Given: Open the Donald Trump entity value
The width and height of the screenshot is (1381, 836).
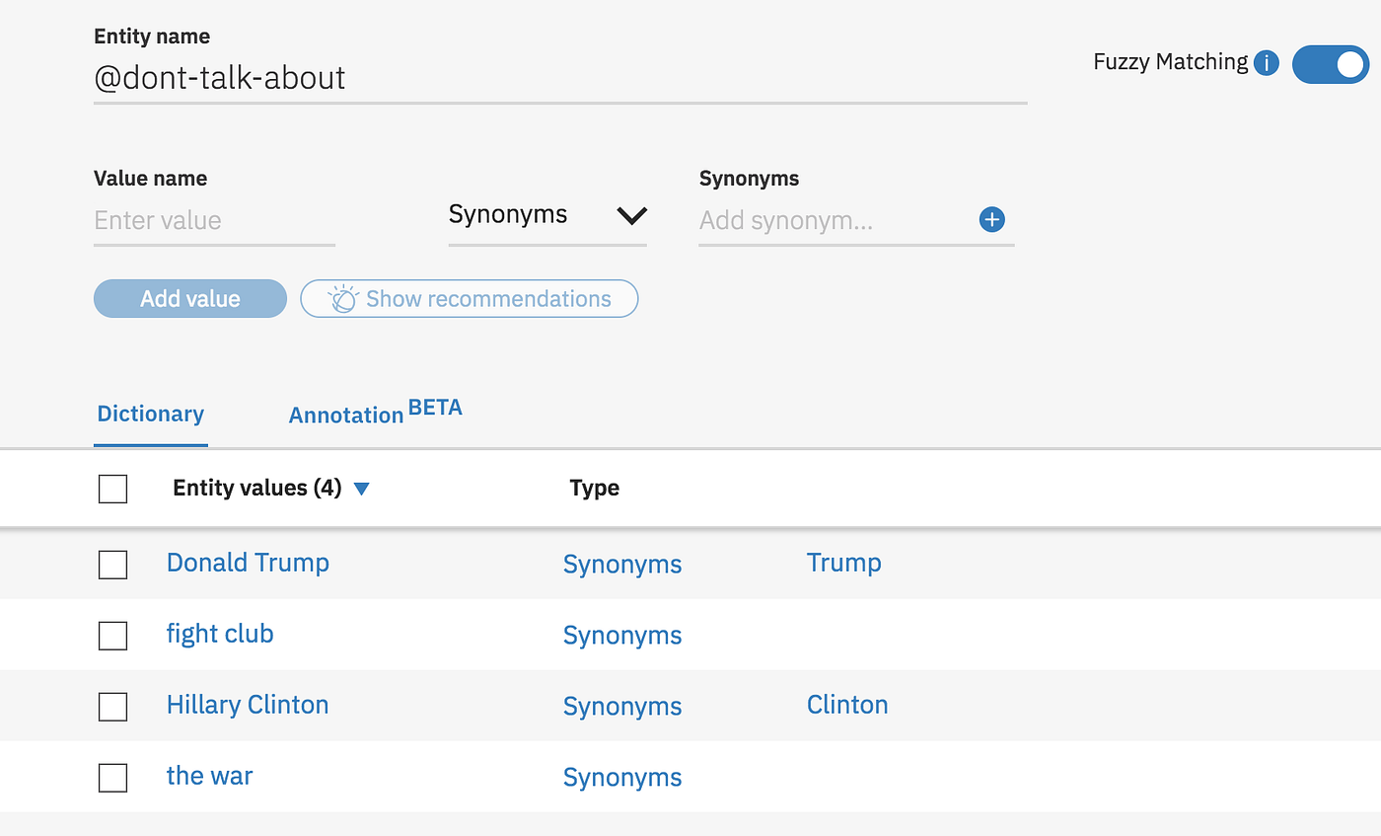Looking at the screenshot, I should click(x=248, y=563).
